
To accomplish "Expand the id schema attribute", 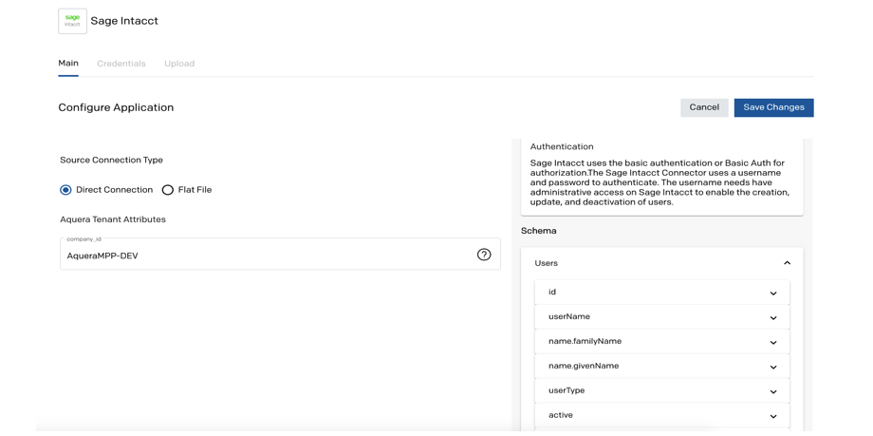I will click(x=772, y=294).
